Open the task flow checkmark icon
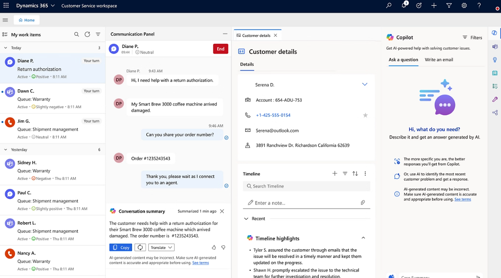 (419, 5)
